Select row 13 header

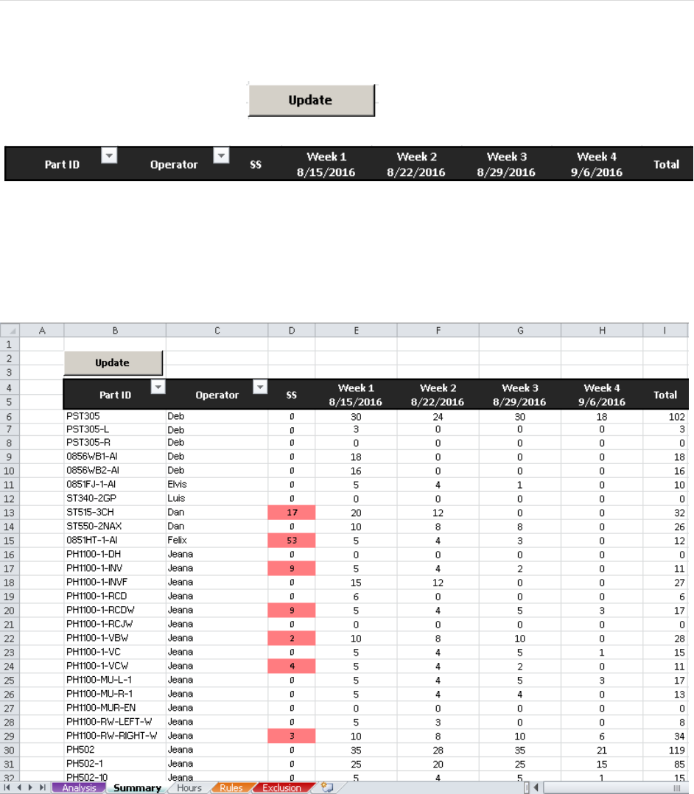click(x=10, y=513)
